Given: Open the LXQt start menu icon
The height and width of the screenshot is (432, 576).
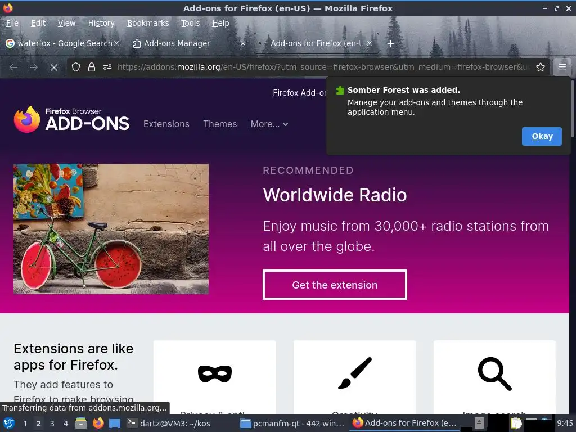Looking at the screenshot, I should (x=9, y=424).
